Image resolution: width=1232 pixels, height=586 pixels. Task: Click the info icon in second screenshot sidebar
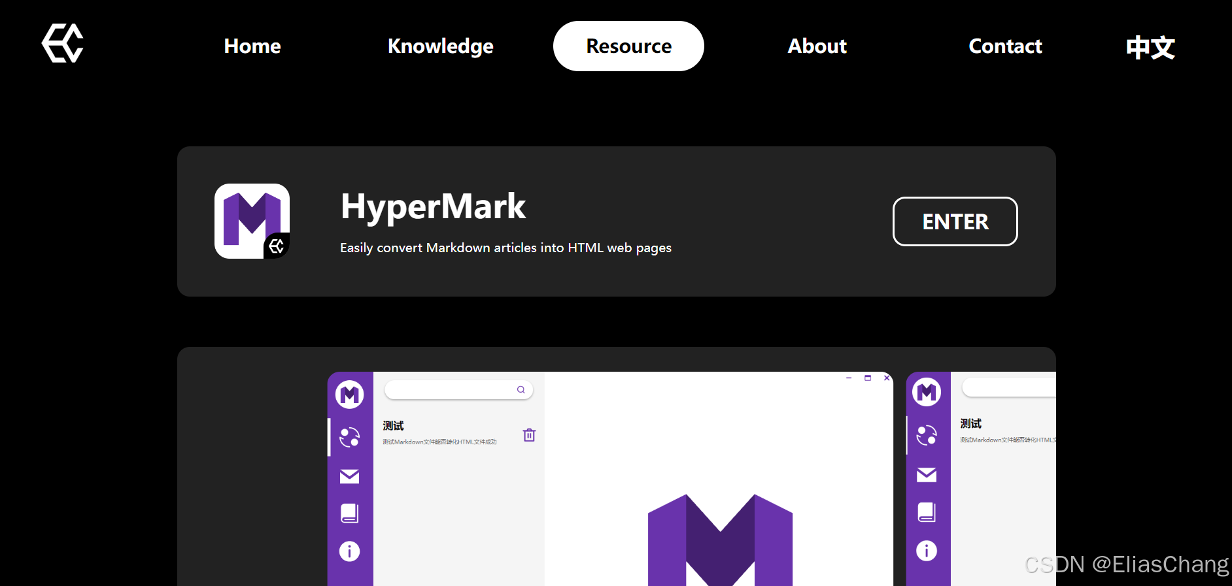pos(927,551)
